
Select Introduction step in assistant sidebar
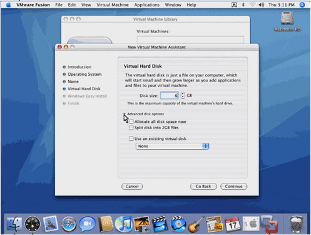pos(79,67)
